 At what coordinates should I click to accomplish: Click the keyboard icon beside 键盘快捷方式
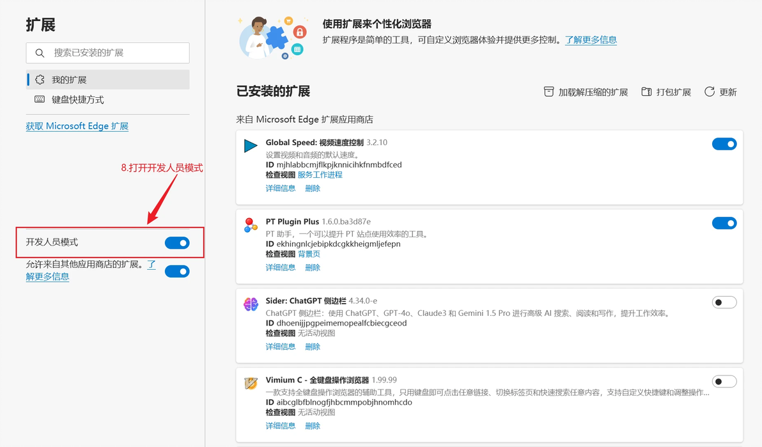pos(40,99)
